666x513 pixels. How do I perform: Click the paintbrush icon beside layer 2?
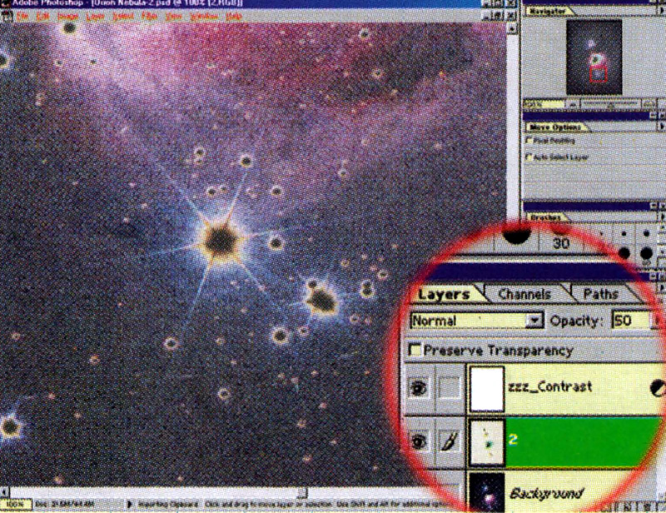449,442
